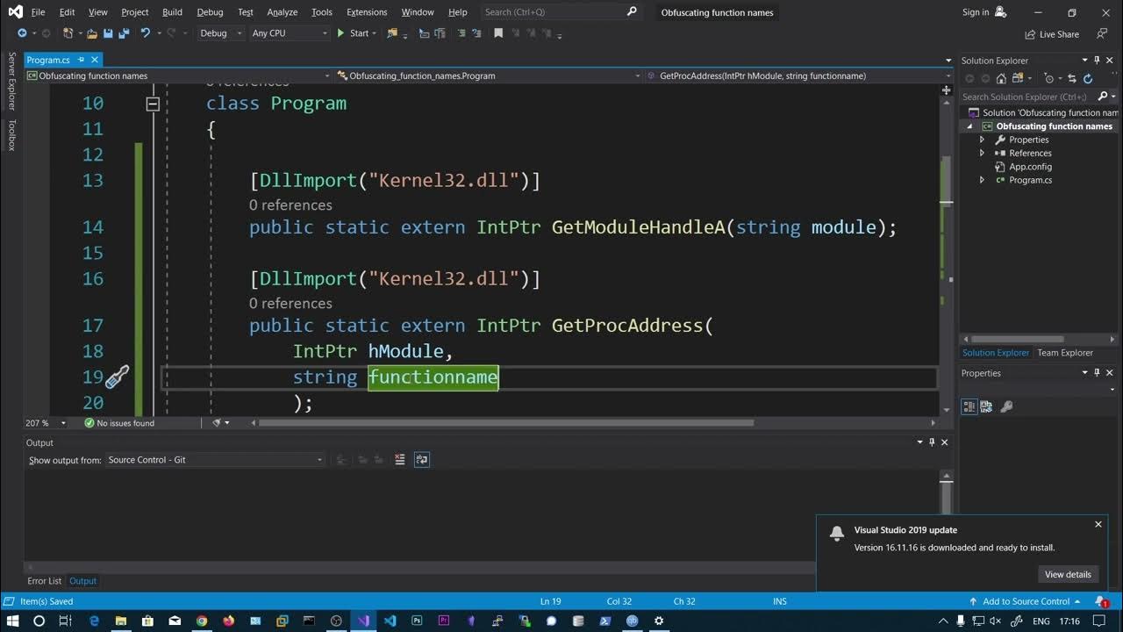Click the bookmark icon in toolbar
The image size is (1123, 632).
click(x=498, y=33)
